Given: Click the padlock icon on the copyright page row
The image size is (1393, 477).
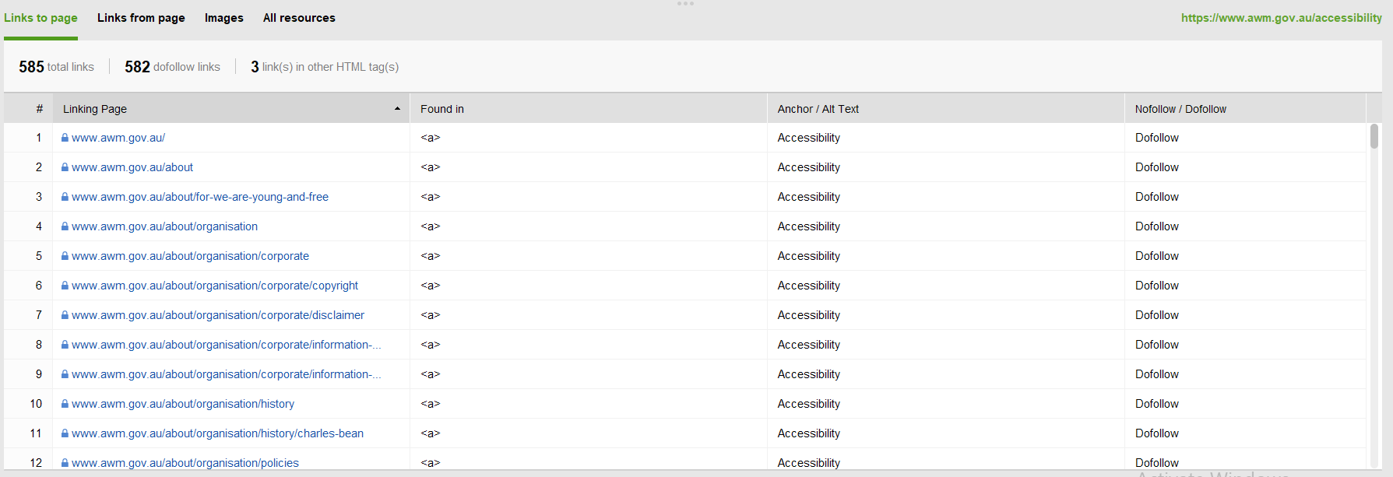Looking at the screenshot, I should (65, 286).
